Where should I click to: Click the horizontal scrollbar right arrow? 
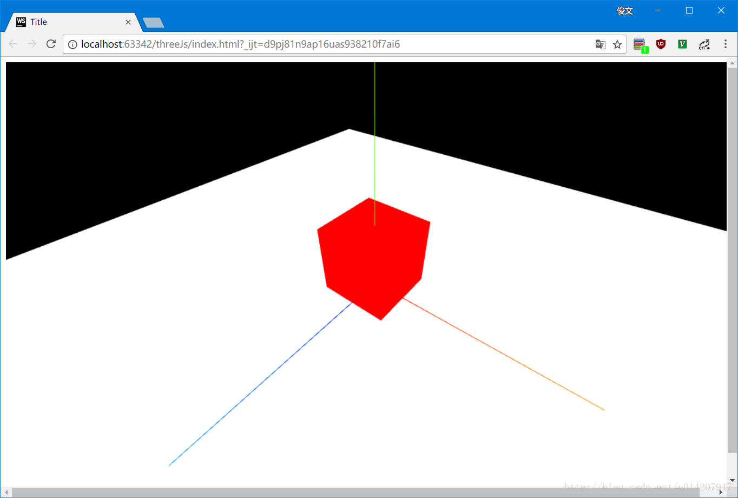721,492
